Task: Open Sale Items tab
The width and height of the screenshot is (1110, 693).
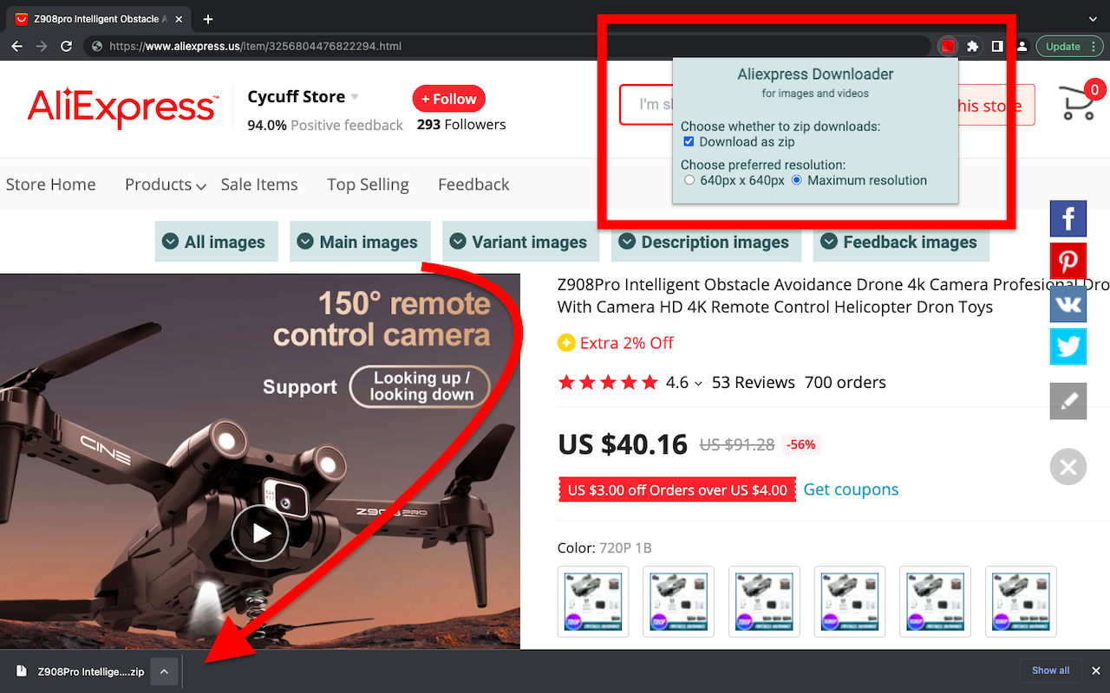Action: [x=259, y=185]
